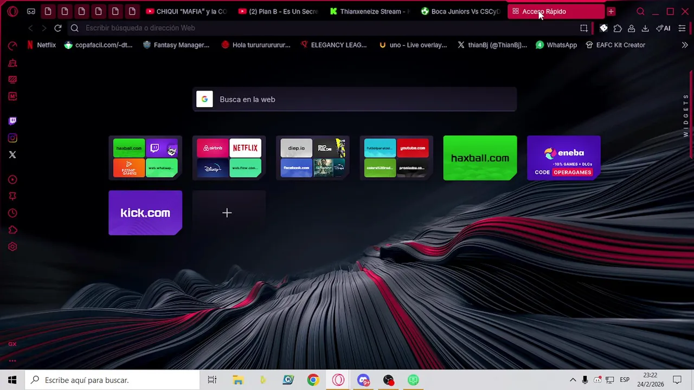Open the History clock icon in sidebar
The image size is (694, 390).
(x=12, y=213)
